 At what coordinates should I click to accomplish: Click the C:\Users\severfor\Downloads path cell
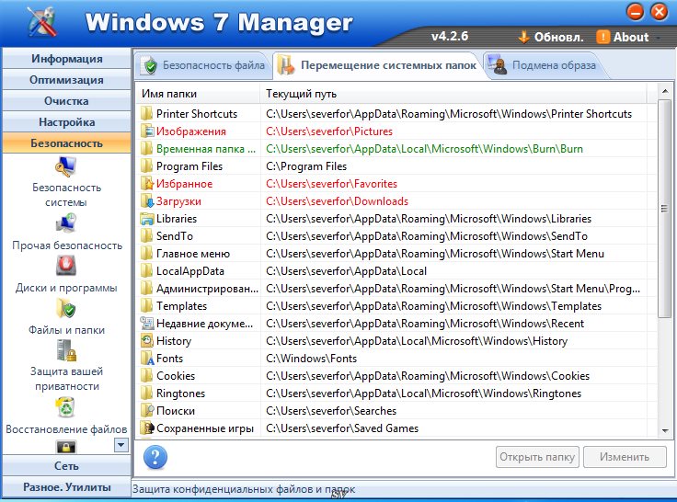(x=337, y=201)
